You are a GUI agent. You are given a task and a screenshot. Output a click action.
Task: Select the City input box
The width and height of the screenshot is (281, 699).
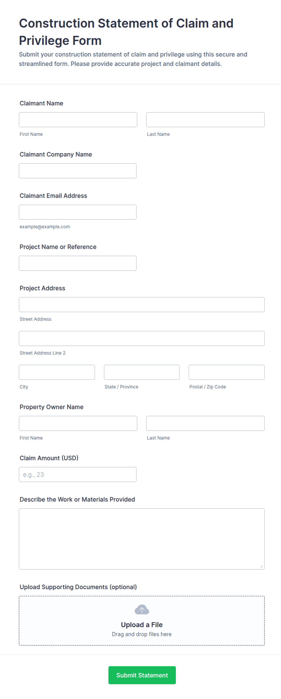pyautogui.click(x=57, y=372)
